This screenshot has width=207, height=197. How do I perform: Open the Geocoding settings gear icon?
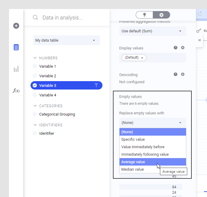(x=183, y=74)
